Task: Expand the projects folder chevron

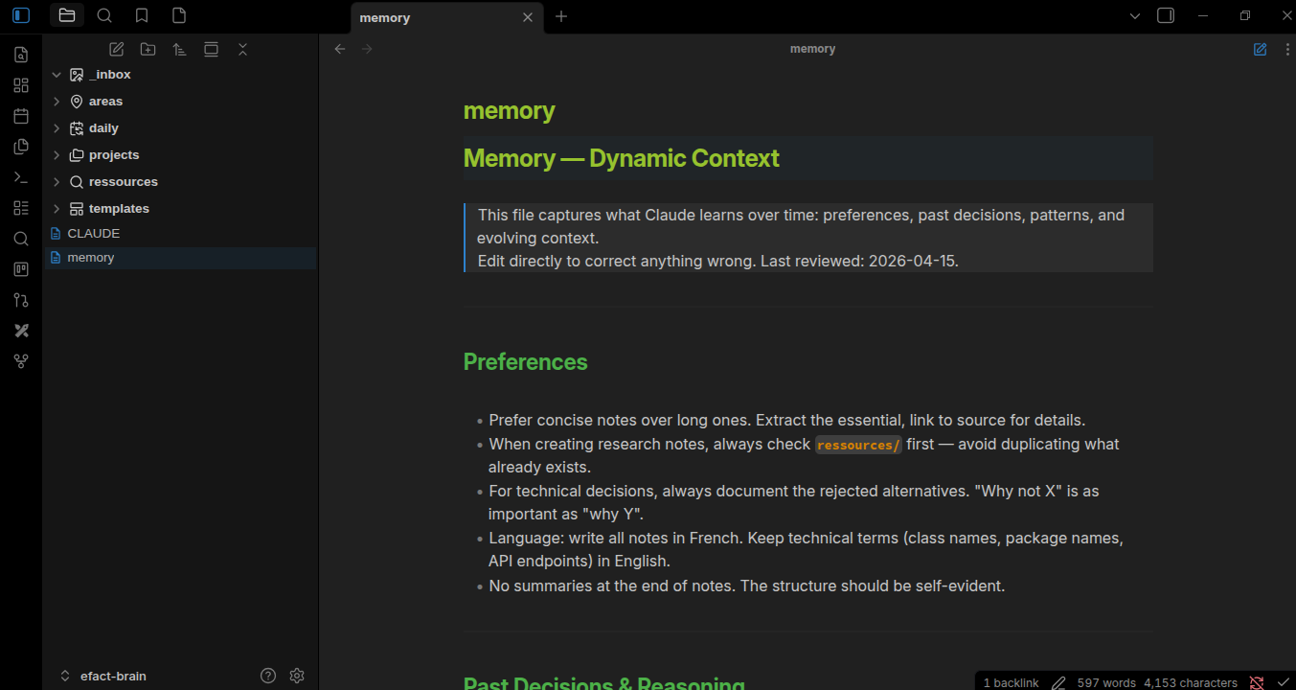Action: 57,155
